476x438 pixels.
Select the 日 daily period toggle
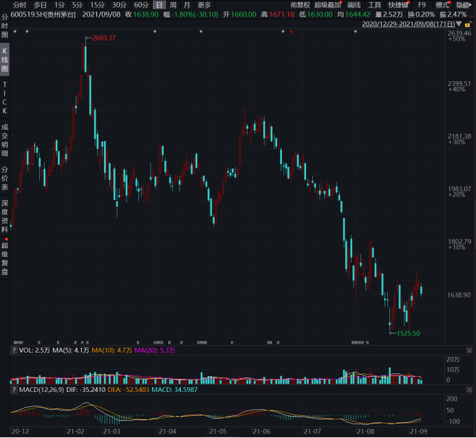(x=160, y=5)
